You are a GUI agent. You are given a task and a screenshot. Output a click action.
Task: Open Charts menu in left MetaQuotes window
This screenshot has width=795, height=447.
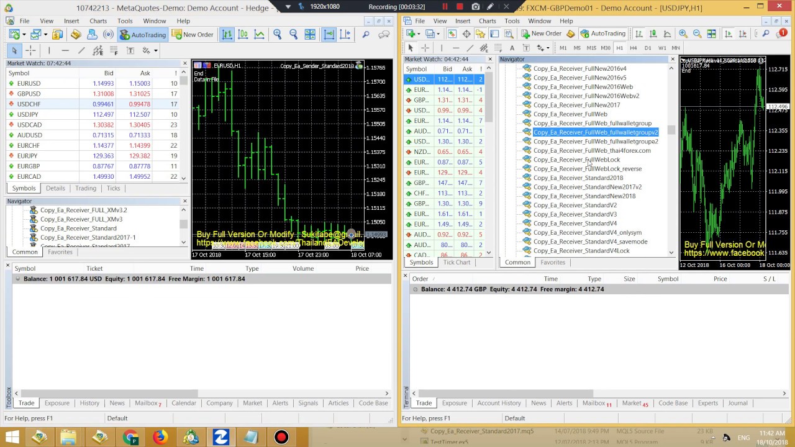click(98, 20)
